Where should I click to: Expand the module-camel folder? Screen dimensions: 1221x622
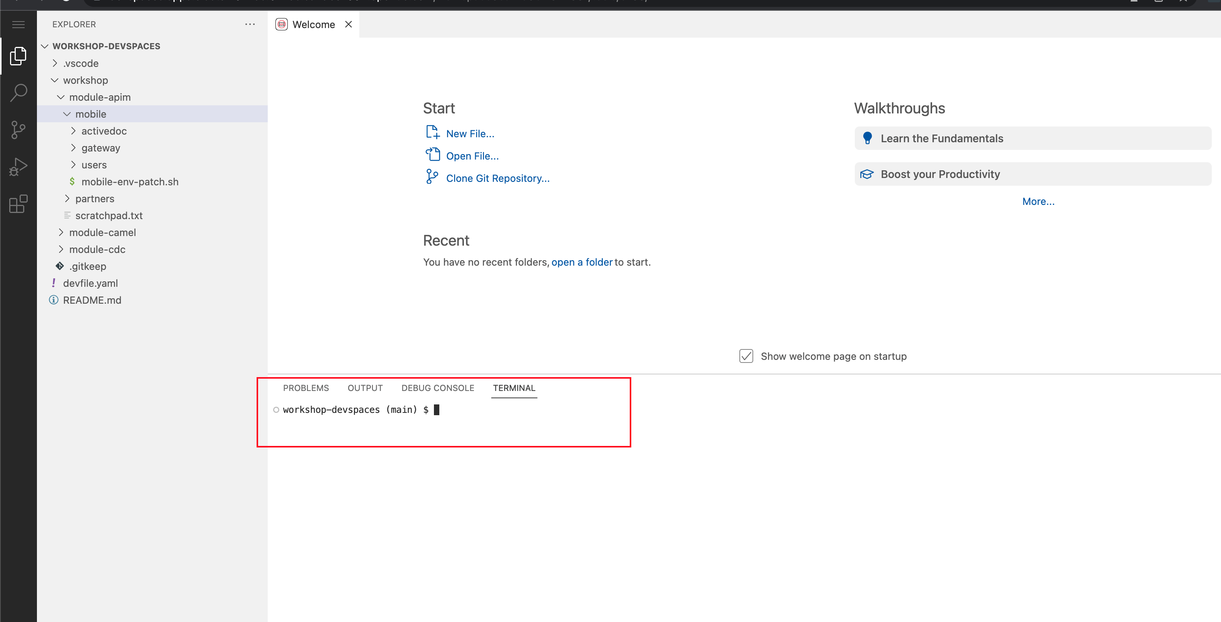click(61, 232)
